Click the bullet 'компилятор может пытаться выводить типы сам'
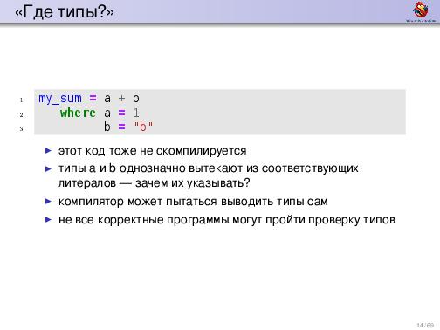 coord(193,202)
